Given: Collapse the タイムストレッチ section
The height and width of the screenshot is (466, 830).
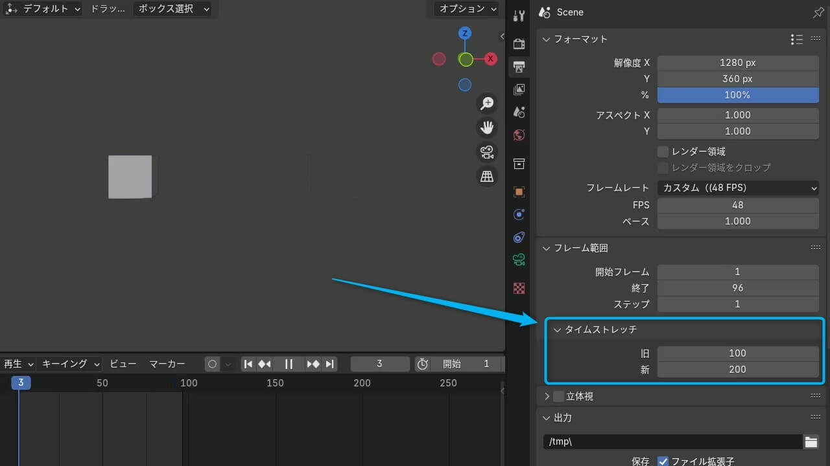Looking at the screenshot, I should click(x=557, y=329).
